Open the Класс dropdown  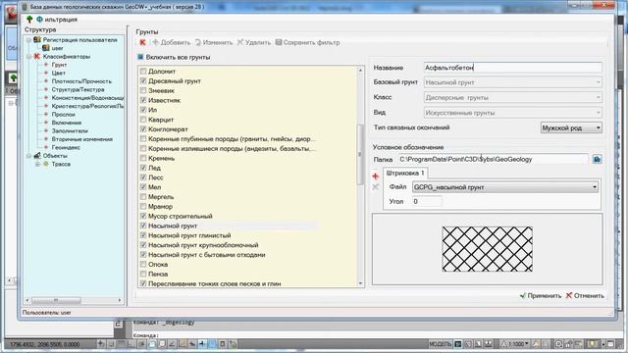pyautogui.click(x=512, y=97)
